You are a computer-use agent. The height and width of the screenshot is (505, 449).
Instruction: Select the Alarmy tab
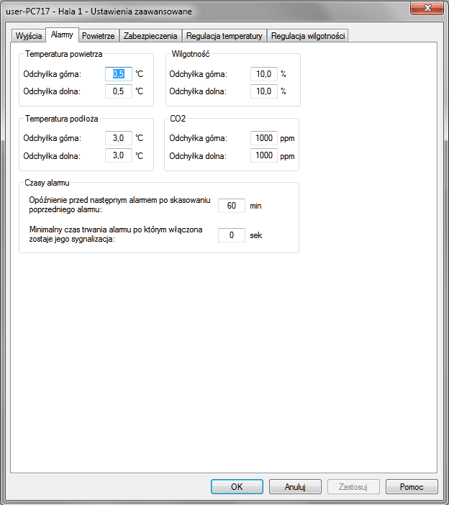pyautogui.click(x=62, y=35)
